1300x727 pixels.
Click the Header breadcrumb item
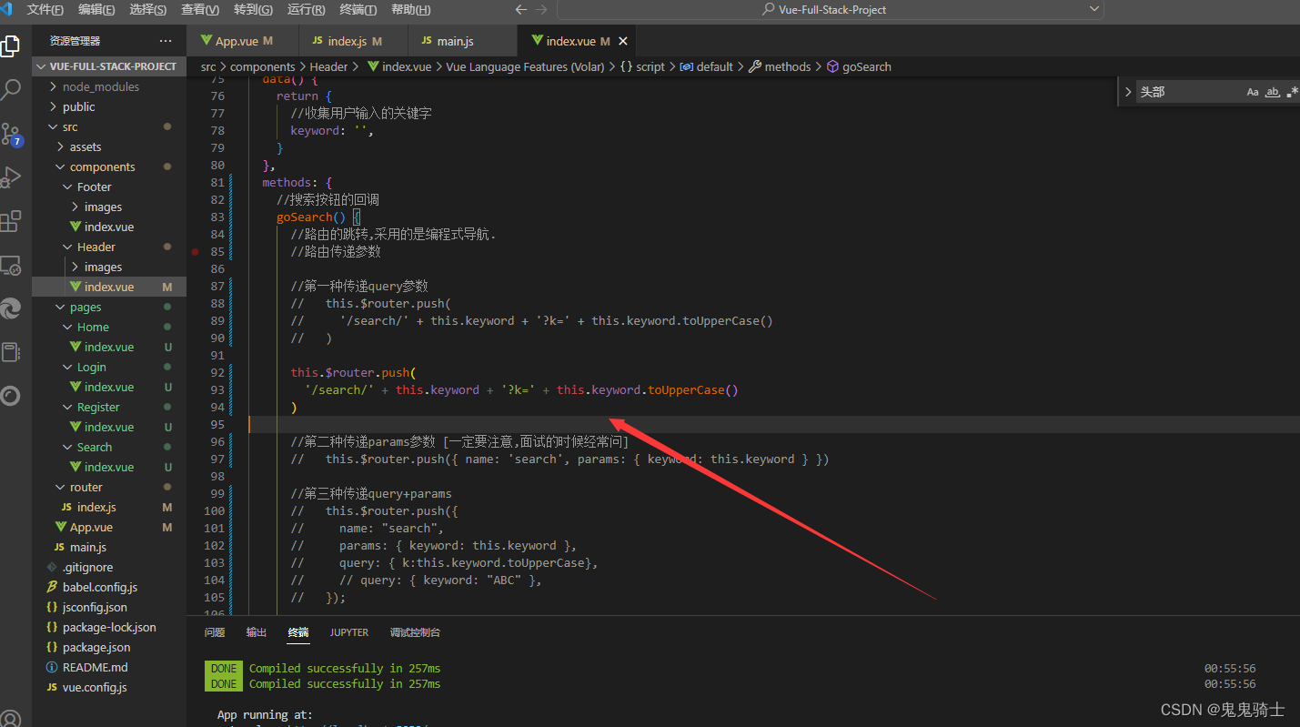(x=328, y=66)
